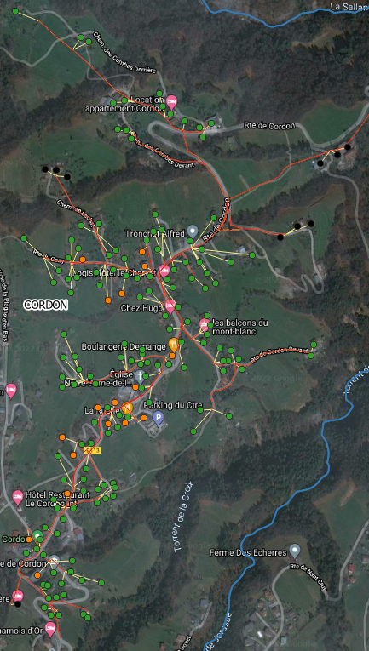Select the Logis Hôtel Le Chamois pin
Viewport: 369px width, 651px height.
(x=164, y=271)
